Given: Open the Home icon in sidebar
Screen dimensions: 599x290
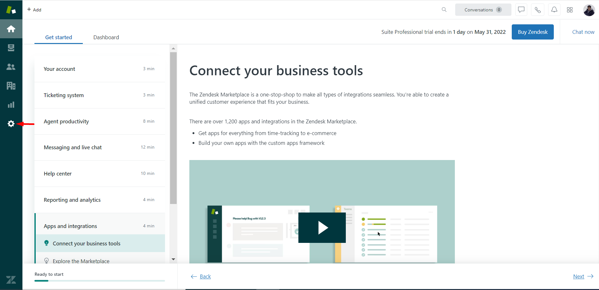Looking at the screenshot, I should [x=11, y=29].
